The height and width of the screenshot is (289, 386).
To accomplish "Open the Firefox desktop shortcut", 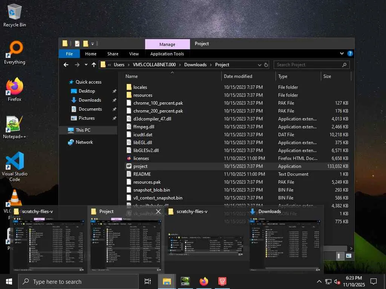I will coord(15,90).
